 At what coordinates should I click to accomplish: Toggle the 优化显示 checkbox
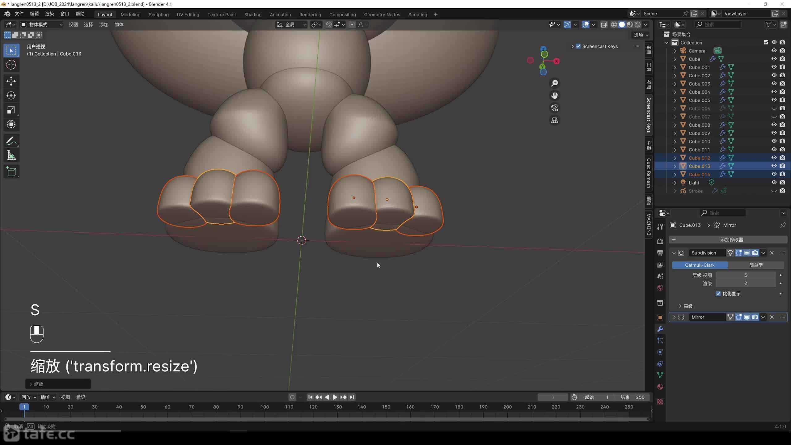click(x=718, y=294)
